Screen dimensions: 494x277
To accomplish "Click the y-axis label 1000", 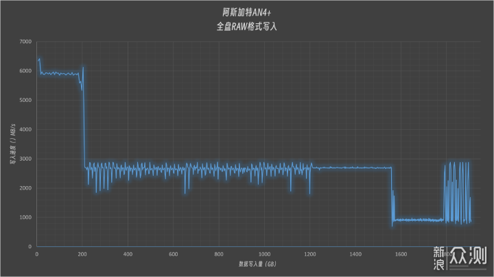I will (25, 217).
